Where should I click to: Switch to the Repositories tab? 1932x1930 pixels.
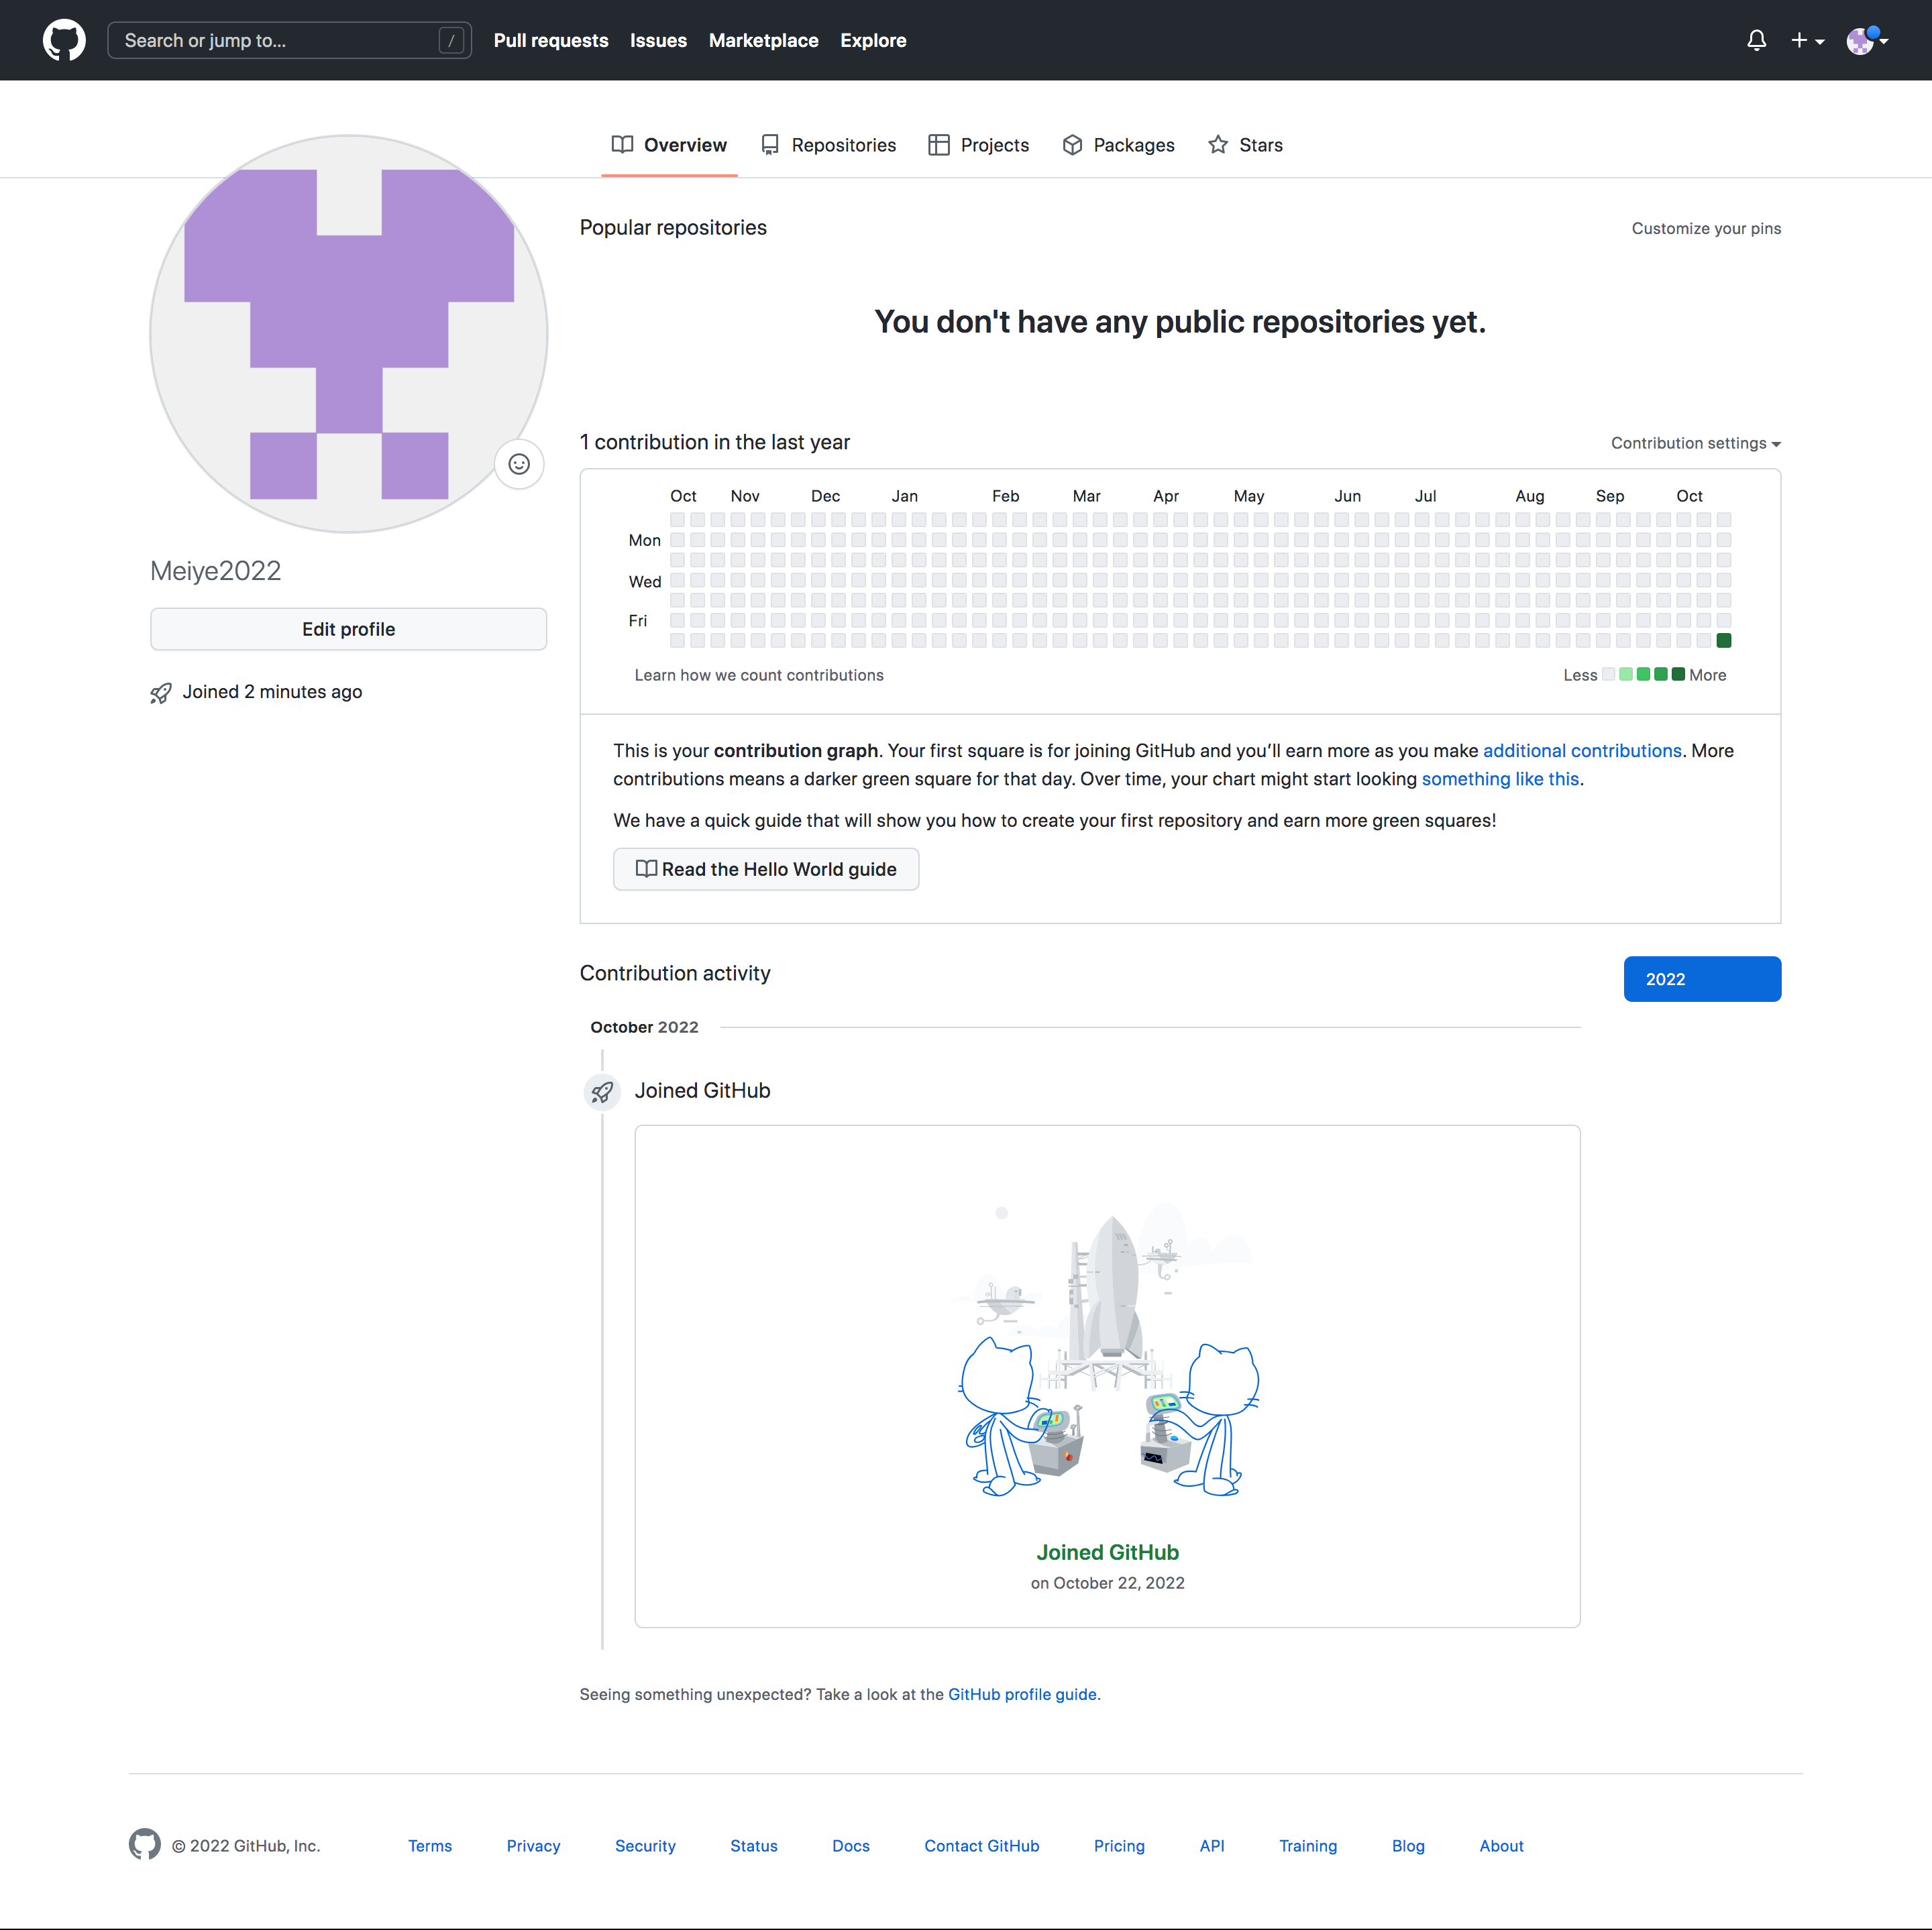pyautogui.click(x=829, y=145)
